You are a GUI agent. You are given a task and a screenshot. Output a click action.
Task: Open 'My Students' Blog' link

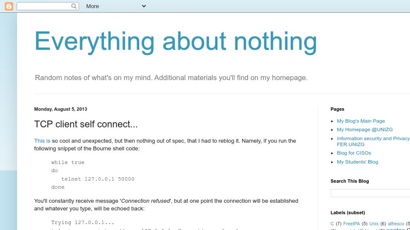(357, 162)
